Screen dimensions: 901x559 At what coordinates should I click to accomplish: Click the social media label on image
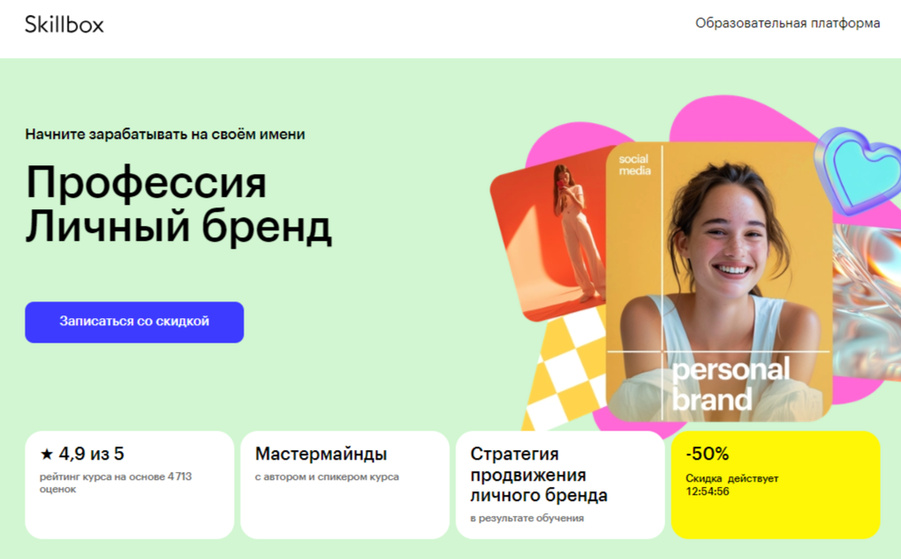click(x=635, y=165)
